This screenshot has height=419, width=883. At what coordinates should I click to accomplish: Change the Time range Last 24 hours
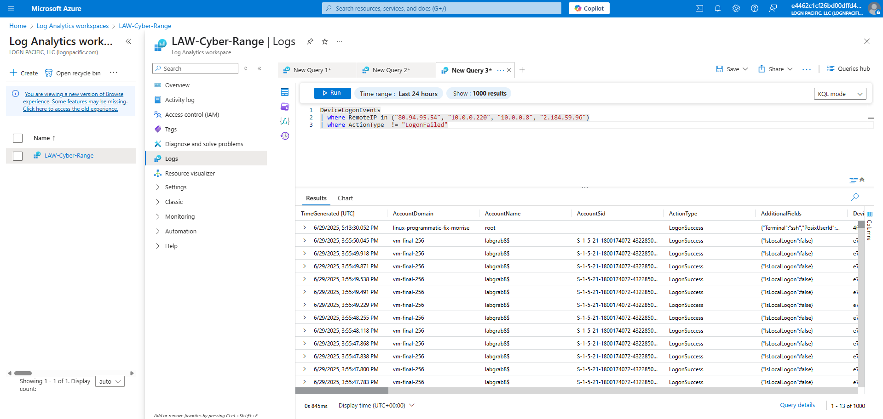(x=398, y=93)
